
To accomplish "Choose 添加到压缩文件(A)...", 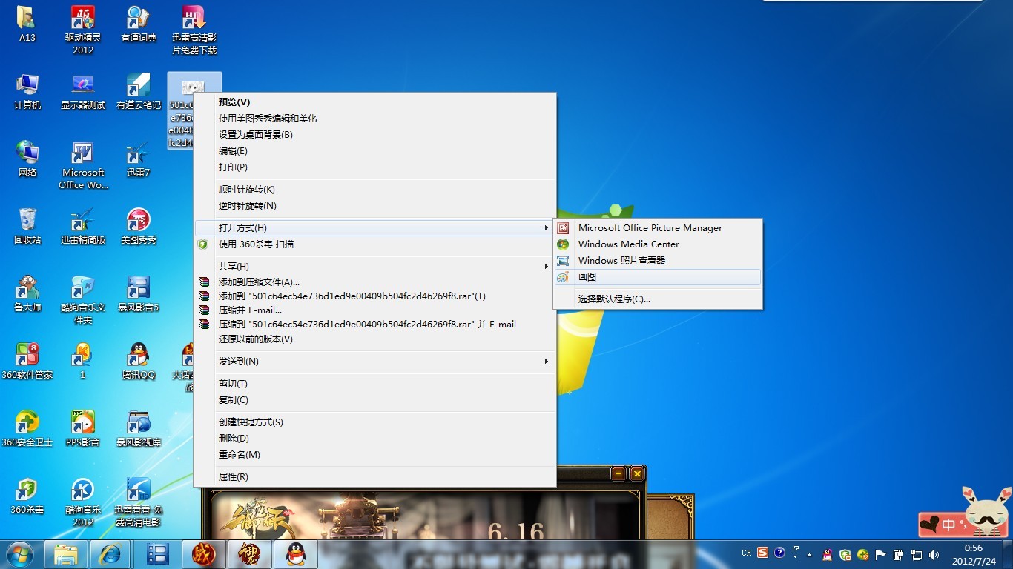I will pyautogui.click(x=374, y=282).
